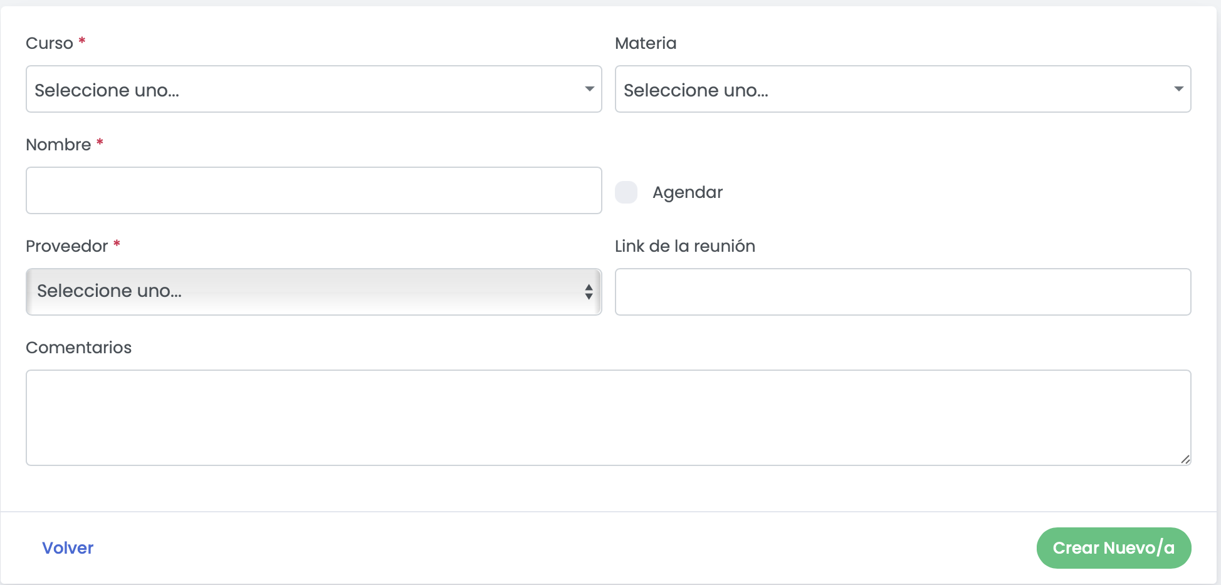Enable the Agendar checkbox
The width and height of the screenshot is (1221, 585).
coord(626,192)
